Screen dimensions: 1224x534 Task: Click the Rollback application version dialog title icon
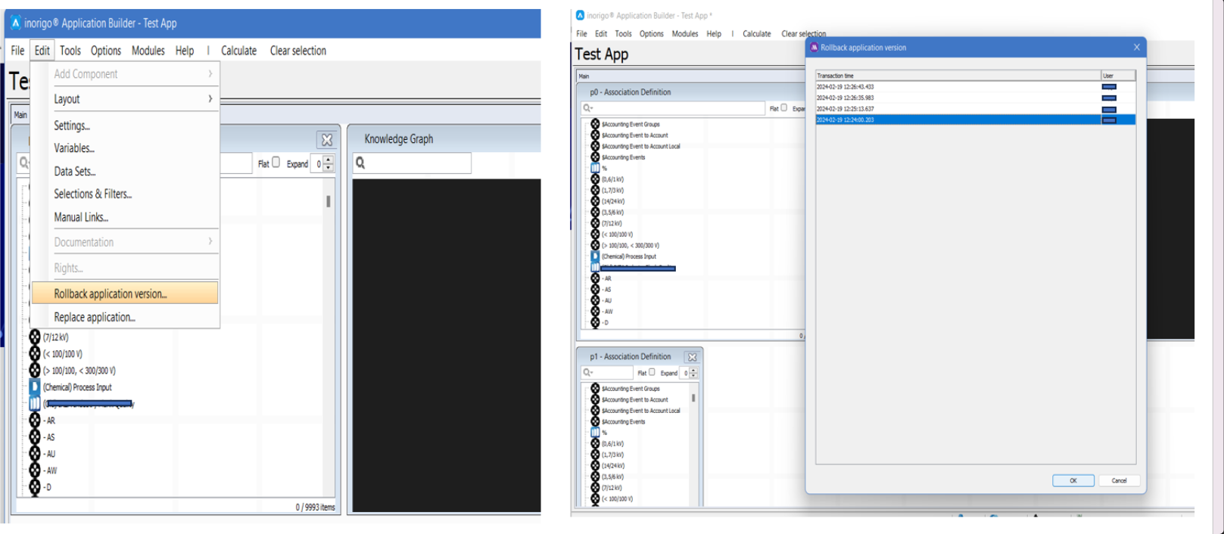point(814,48)
